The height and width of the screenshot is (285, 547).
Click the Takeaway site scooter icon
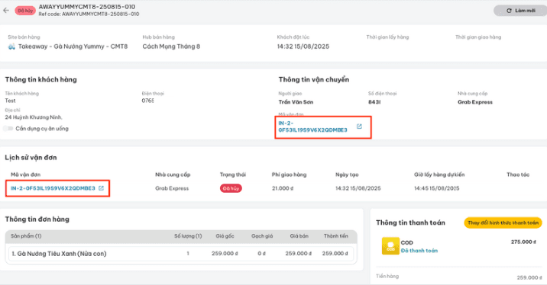click(11, 46)
